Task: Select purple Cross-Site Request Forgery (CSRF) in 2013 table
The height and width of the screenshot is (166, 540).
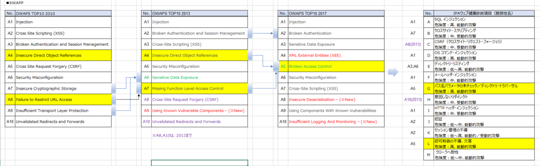Action: click(x=199, y=99)
